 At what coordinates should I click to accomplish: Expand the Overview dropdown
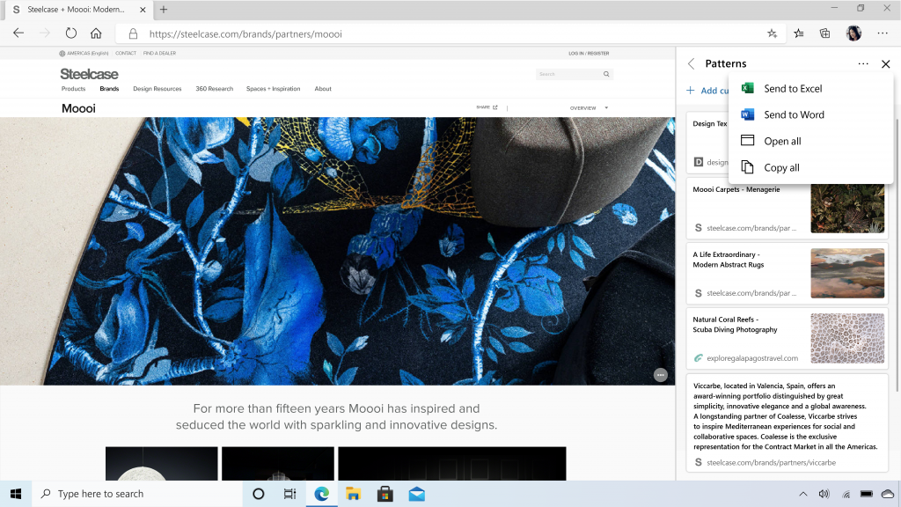589,108
